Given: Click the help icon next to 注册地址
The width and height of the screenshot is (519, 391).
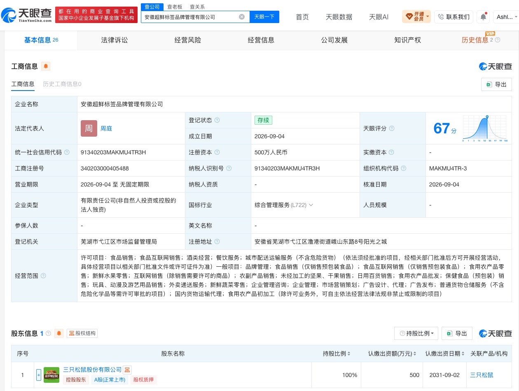Looking at the screenshot, I should click(217, 242).
